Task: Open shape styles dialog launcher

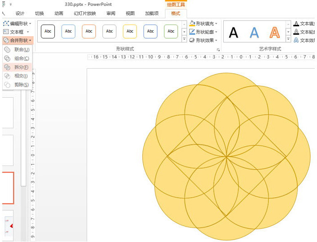Action: click(x=218, y=49)
